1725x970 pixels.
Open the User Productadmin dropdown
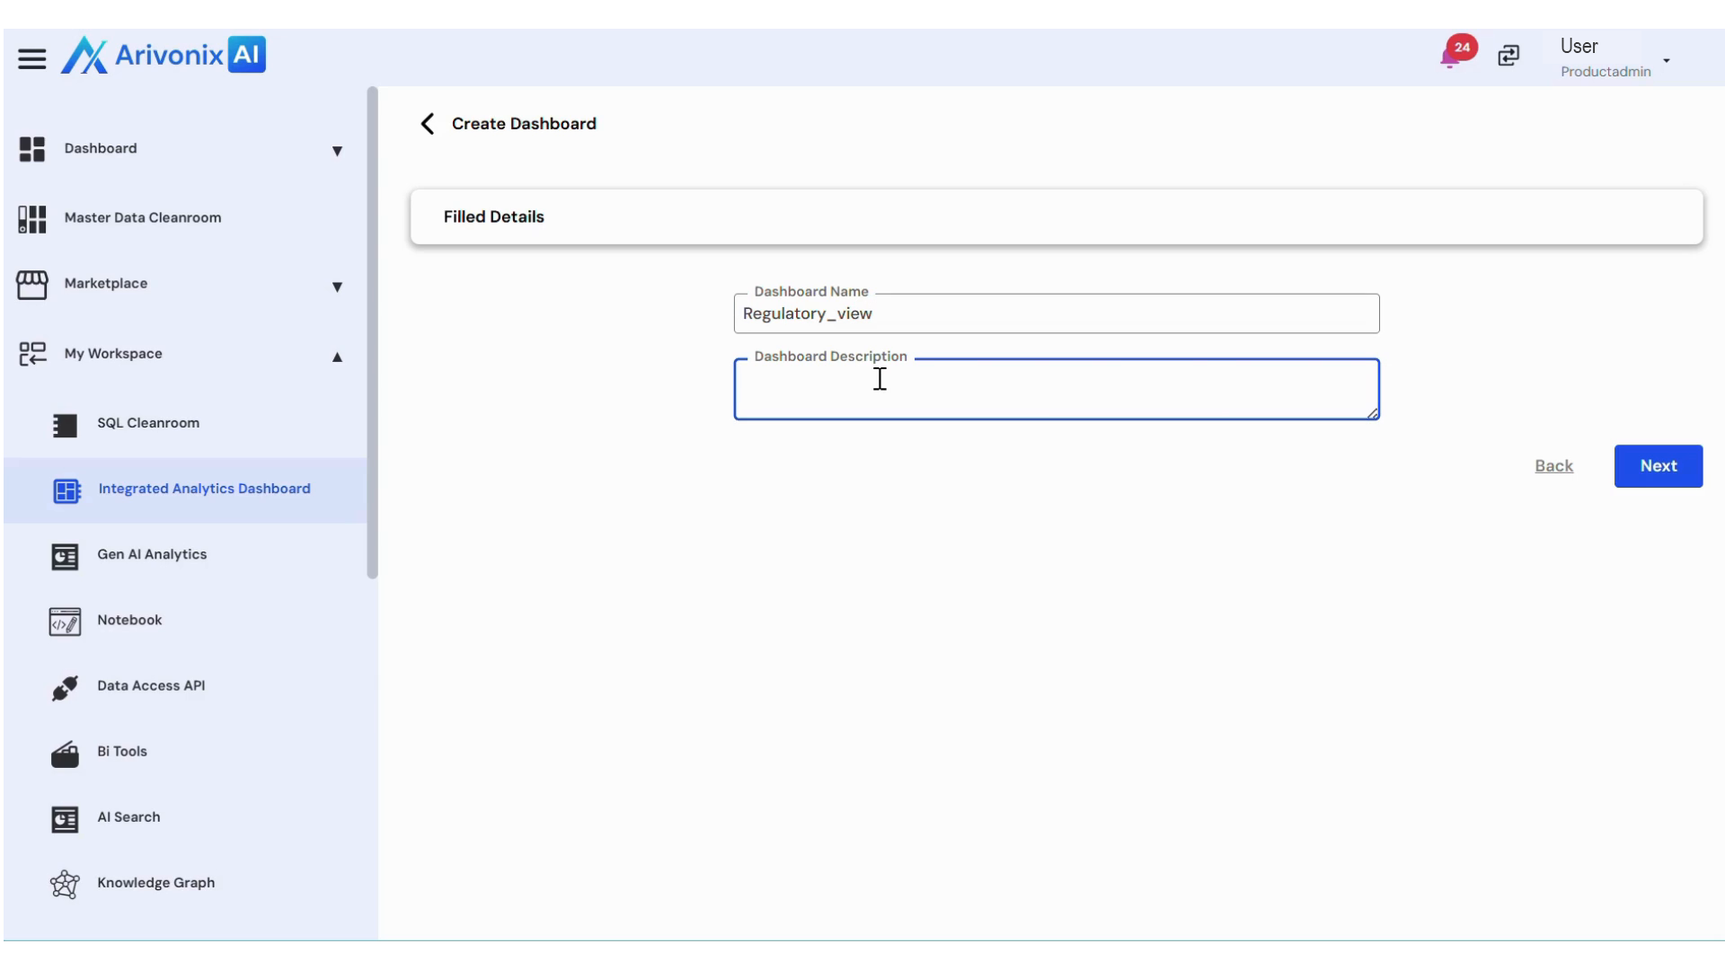tap(1666, 61)
